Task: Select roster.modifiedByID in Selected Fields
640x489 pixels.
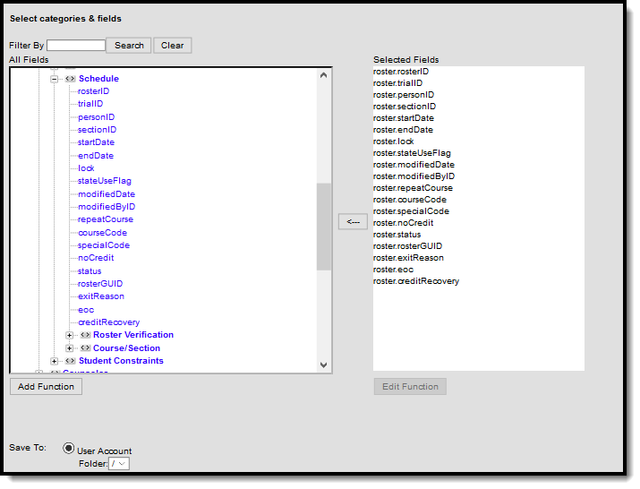Action: 414,176
